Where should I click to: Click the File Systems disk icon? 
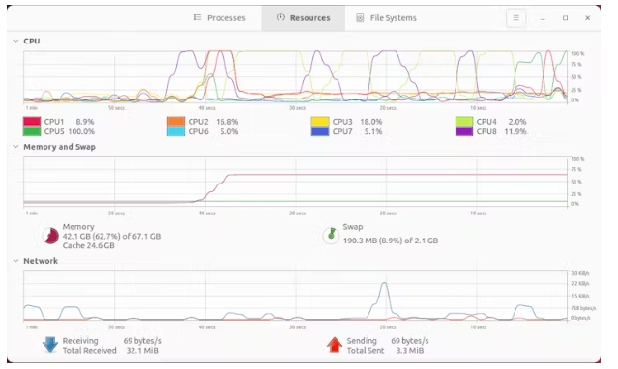point(360,17)
